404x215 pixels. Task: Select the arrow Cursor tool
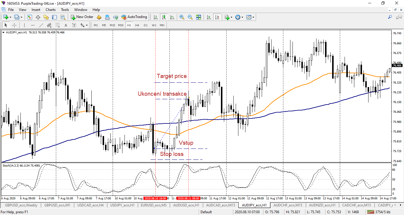coord(6,25)
